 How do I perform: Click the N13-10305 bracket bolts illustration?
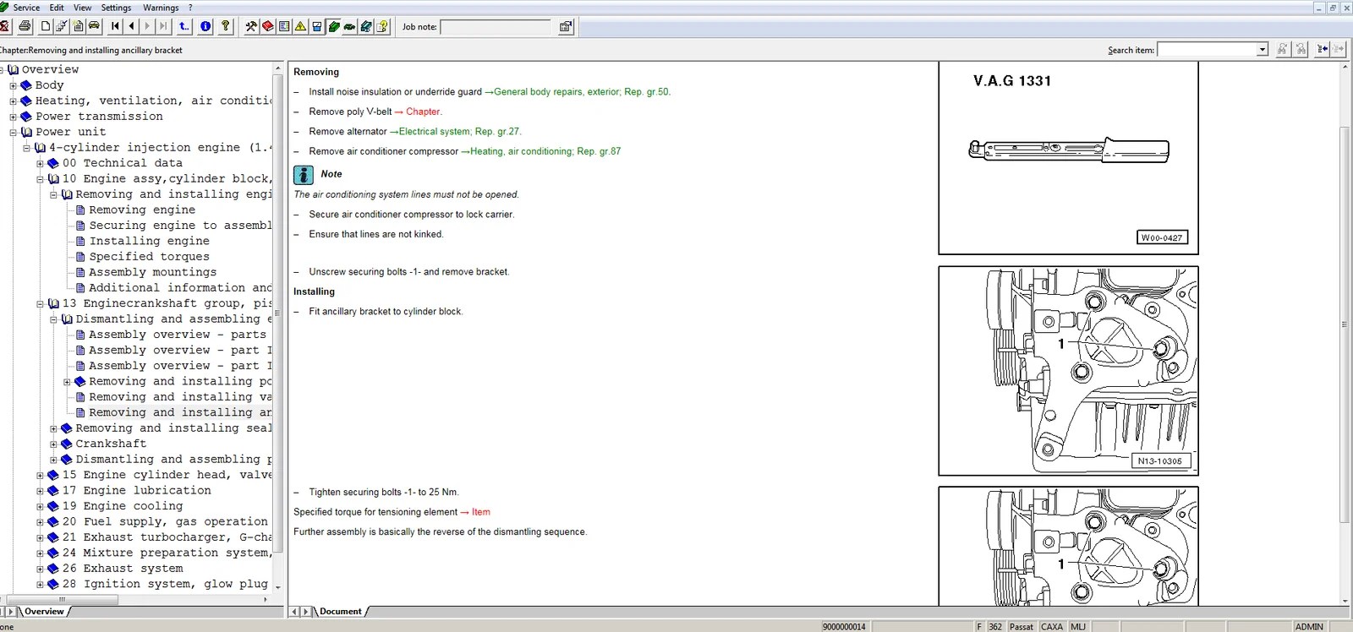pos(1068,371)
